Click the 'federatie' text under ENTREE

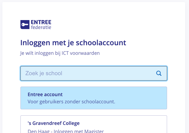41,27
